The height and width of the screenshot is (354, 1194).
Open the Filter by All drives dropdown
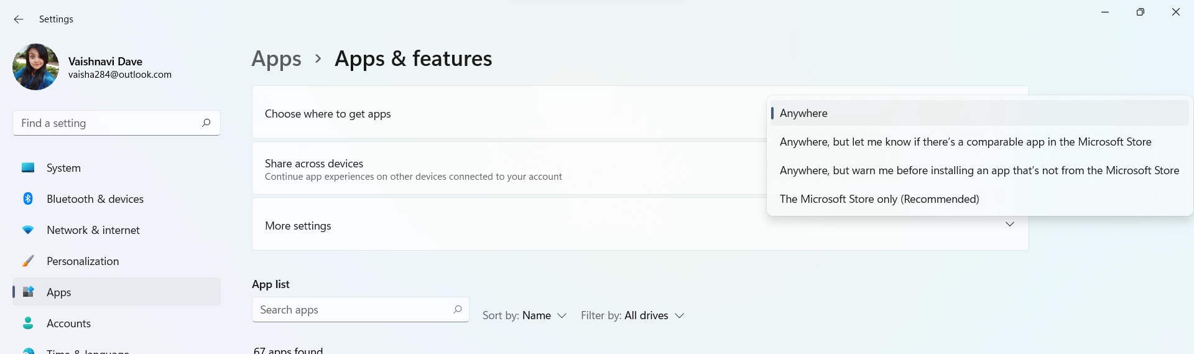pos(632,315)
